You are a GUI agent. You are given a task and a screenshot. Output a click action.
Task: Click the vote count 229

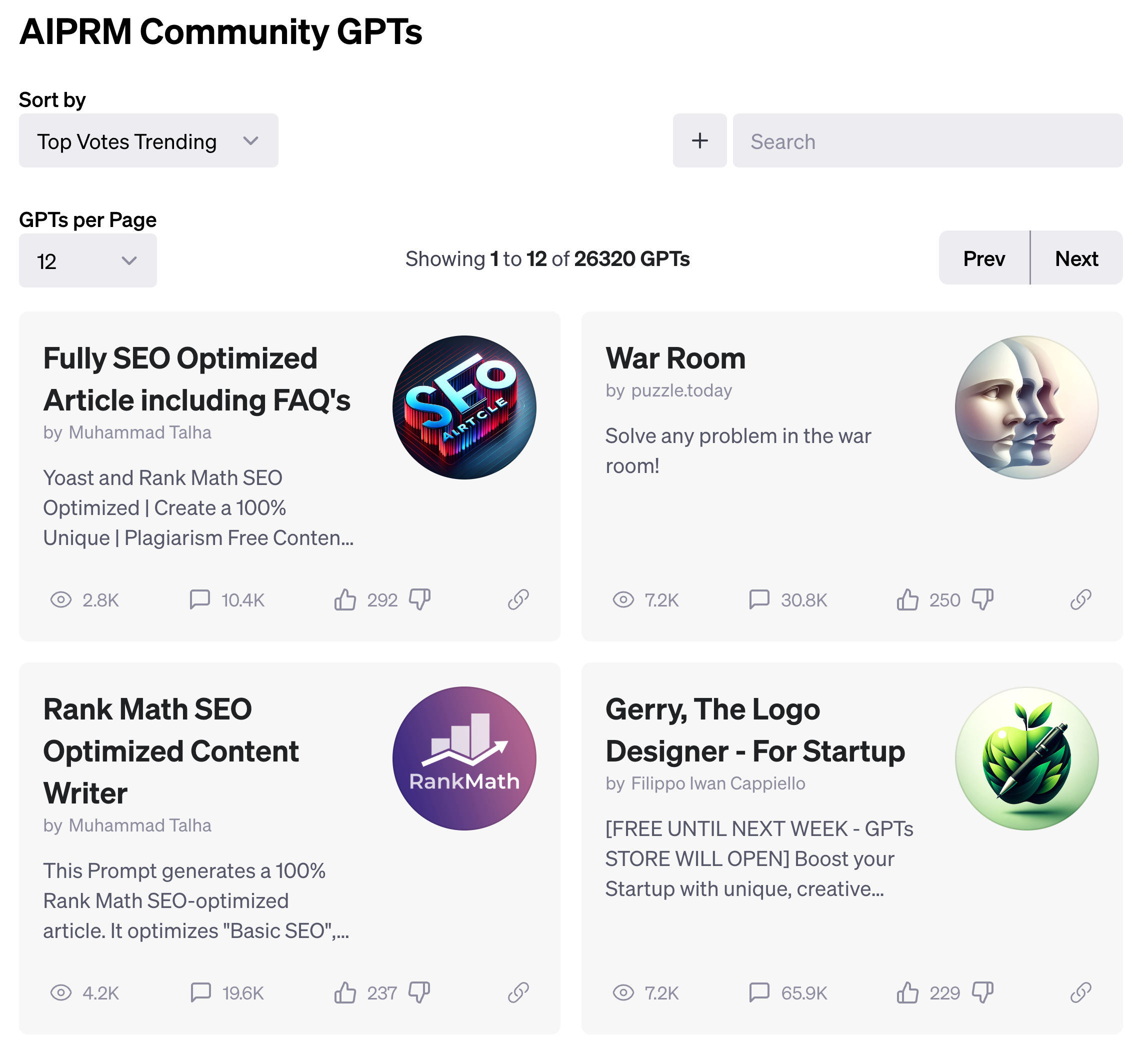(x=944, y=993)
